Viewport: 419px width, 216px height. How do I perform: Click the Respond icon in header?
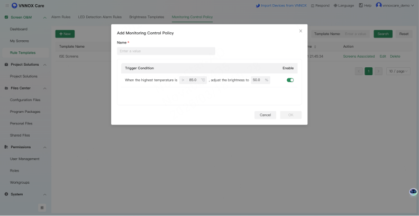(313, 5)
